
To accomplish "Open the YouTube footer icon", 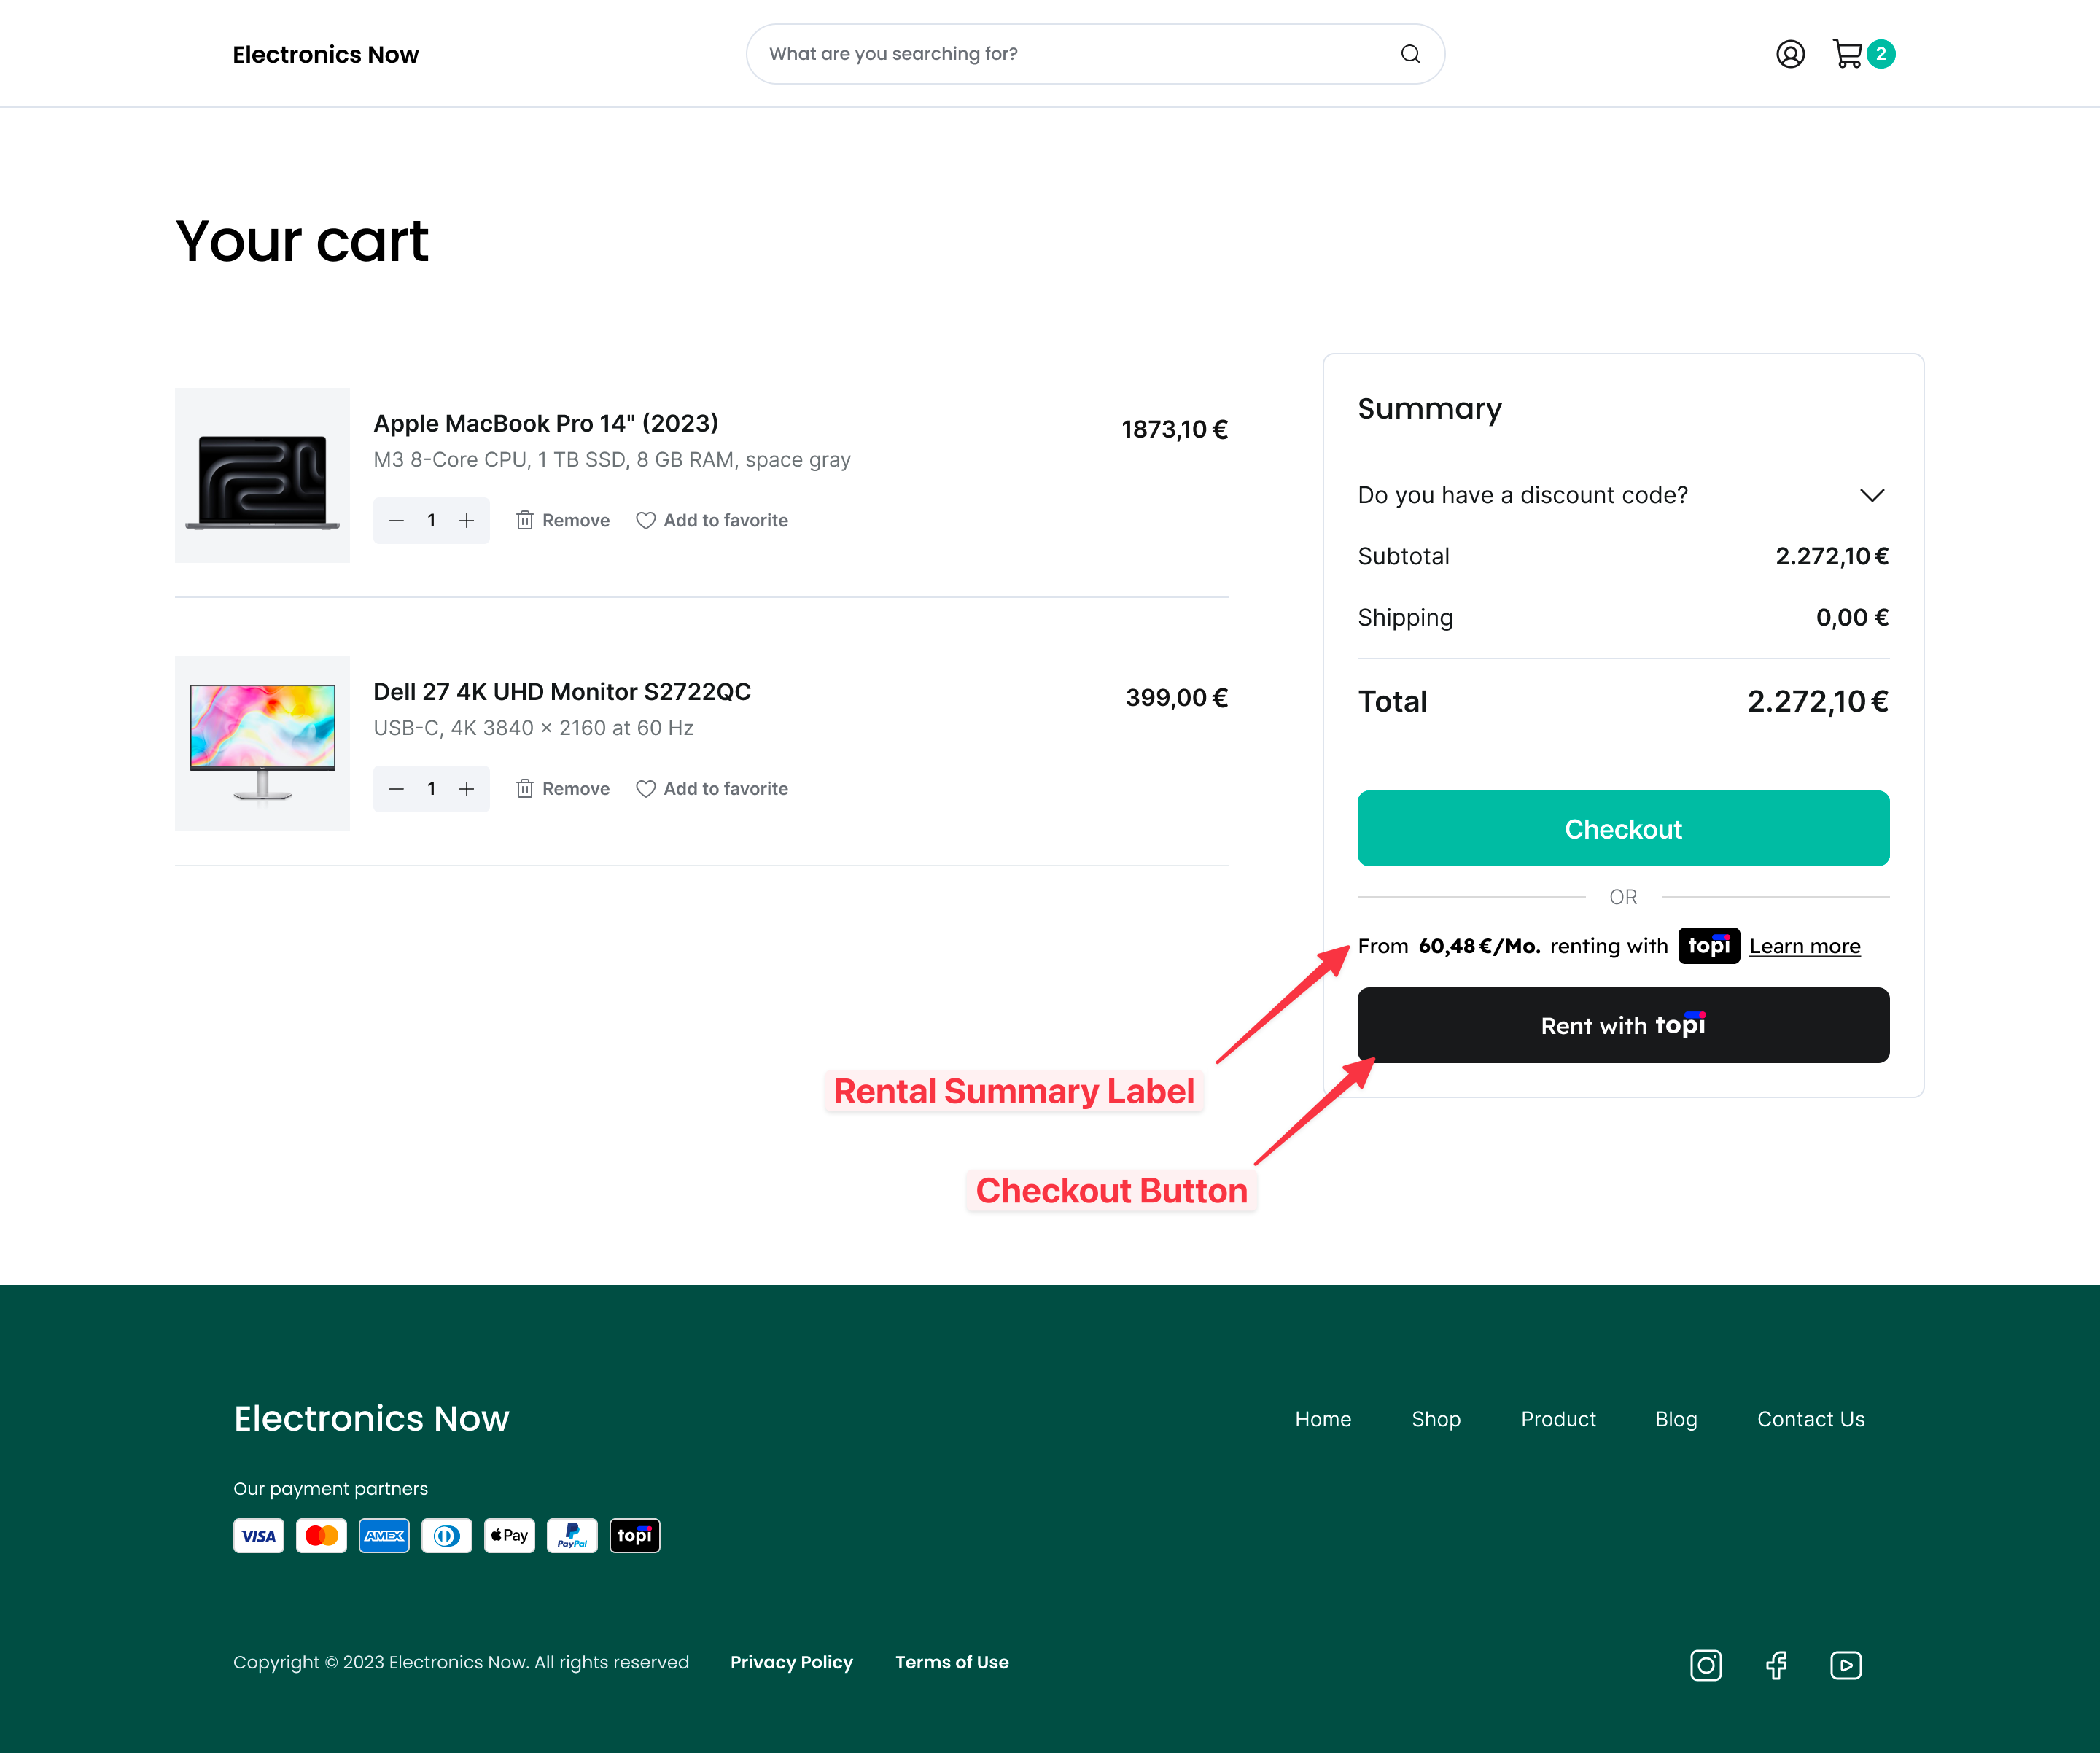I will click(x=1845, y=1665).
